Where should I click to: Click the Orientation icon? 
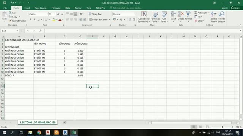[81, 14]
